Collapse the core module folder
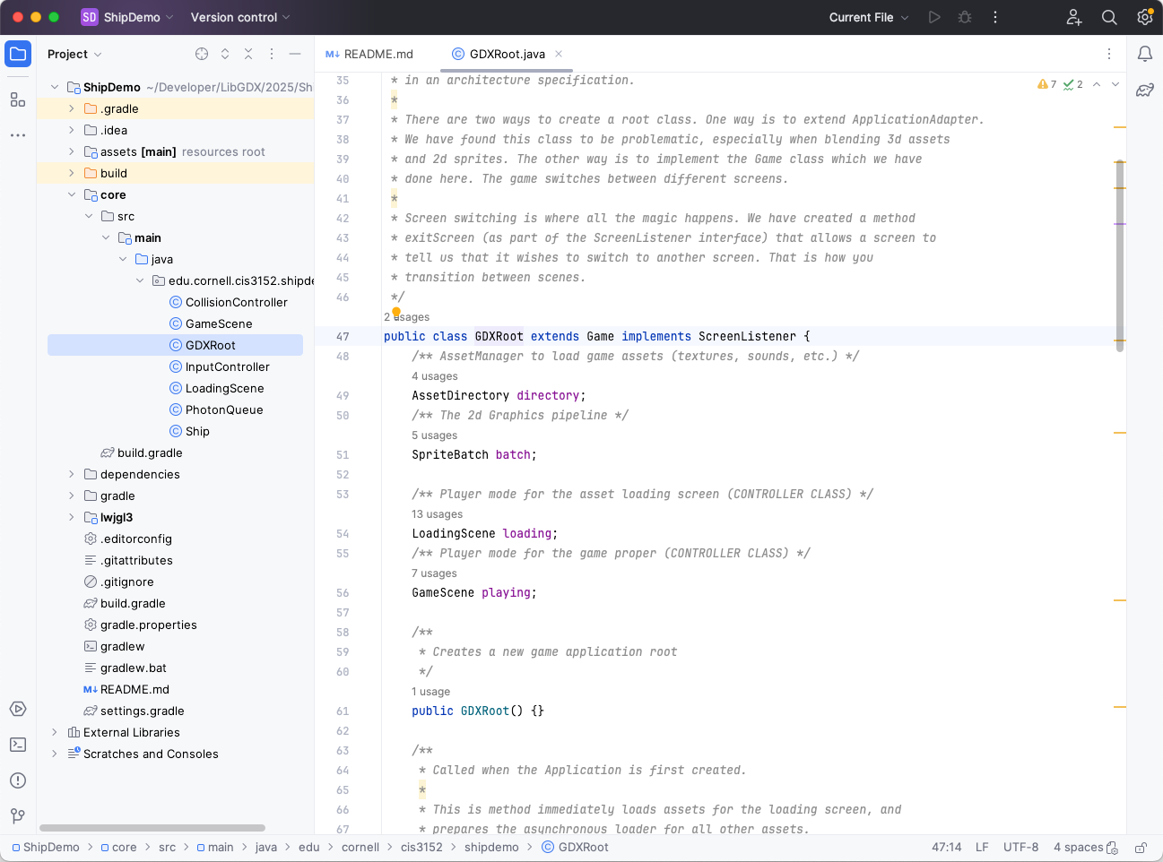This screenshot has height=862, width=1163. pyautogui.click(x=72, y=194)
